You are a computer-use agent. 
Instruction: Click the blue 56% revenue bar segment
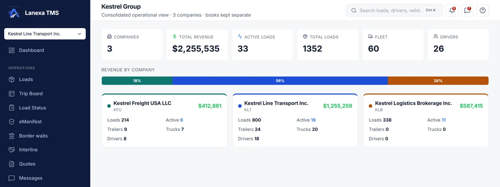pos(280,81)
